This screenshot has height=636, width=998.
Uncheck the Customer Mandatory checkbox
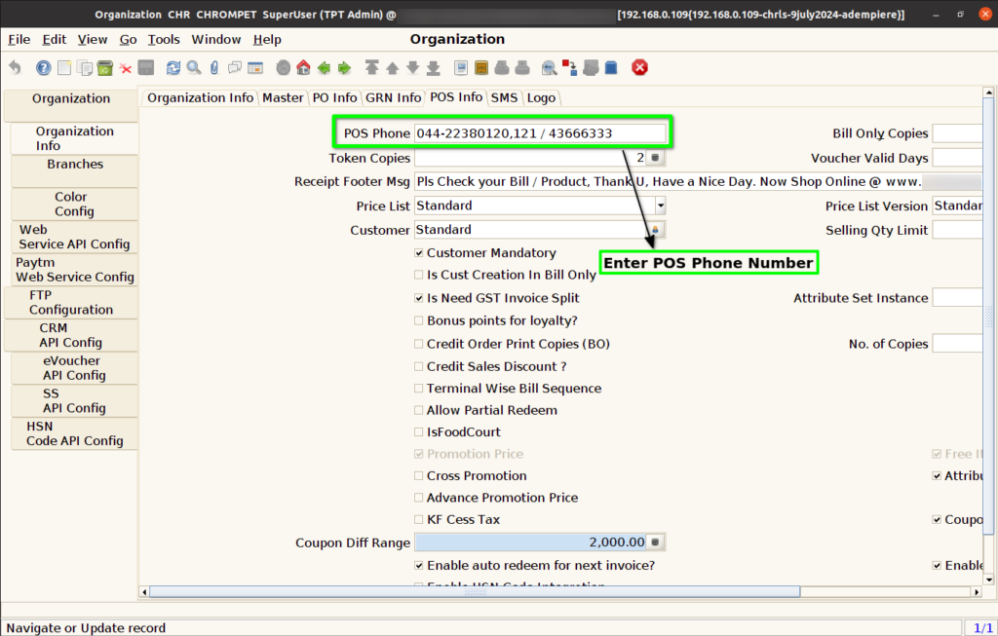click(x=419, y=253)
